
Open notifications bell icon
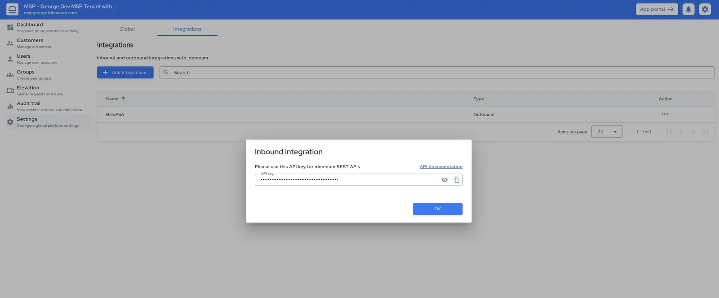coord(688,9)
